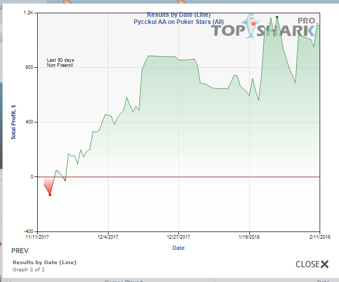Click the 'Date' x-axis title

pyautogui.click(x=178, y=248)
